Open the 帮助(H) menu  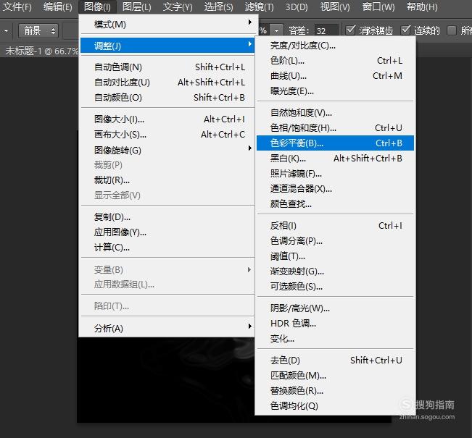[422, 7]
